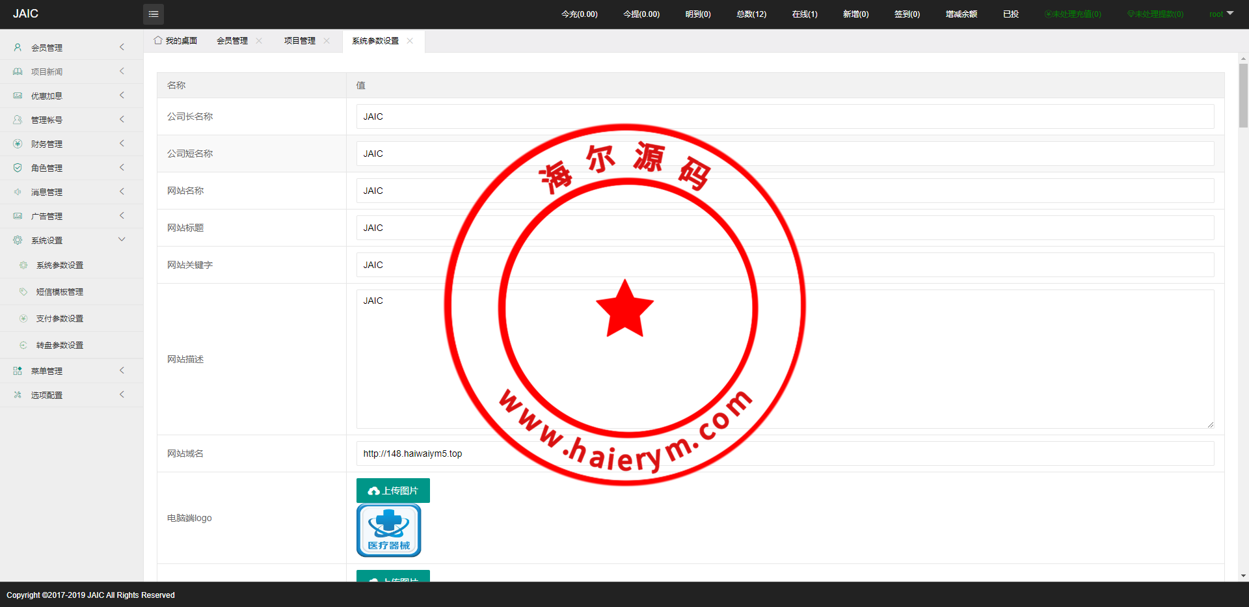Click 今充(0.00) in top bar
This screenshot has width=1249, height=607.
pyautogui.click(x=579, y=14)
